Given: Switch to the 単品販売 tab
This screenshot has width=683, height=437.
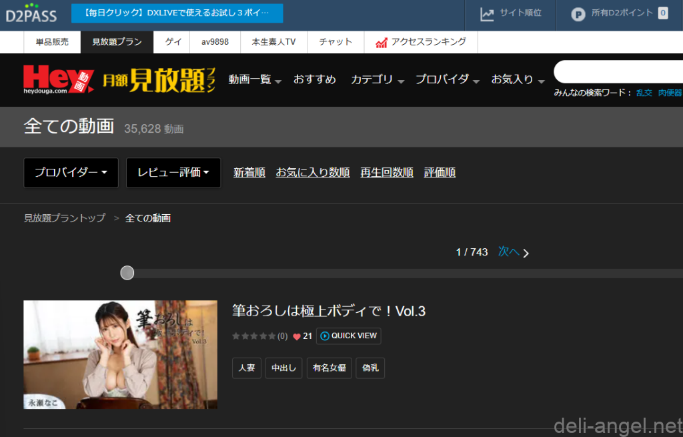Looking at the screenshot, I should coord(52,42).
